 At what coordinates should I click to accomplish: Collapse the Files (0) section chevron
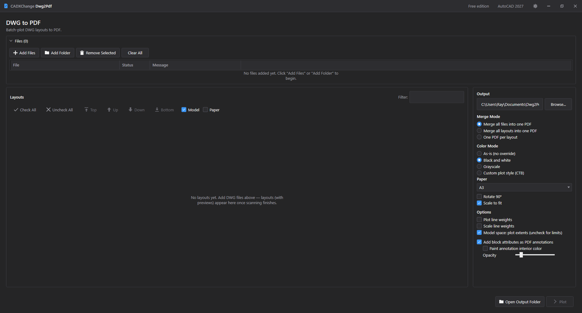click(x=11, y=41)
